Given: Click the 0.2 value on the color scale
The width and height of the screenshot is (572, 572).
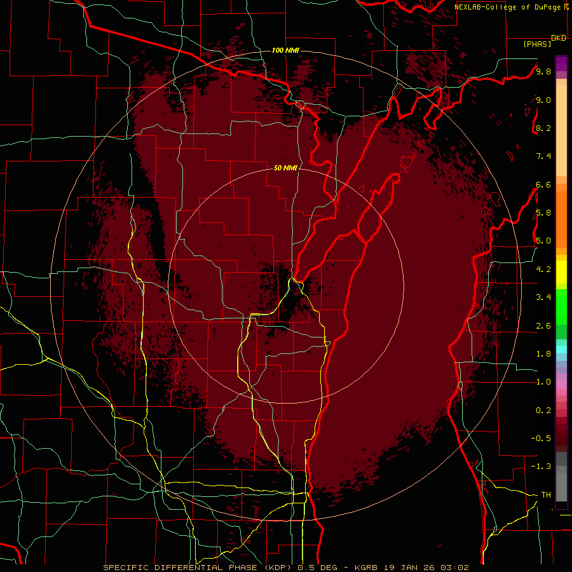Looking at the screenshot, I should (x=543, y=411).
